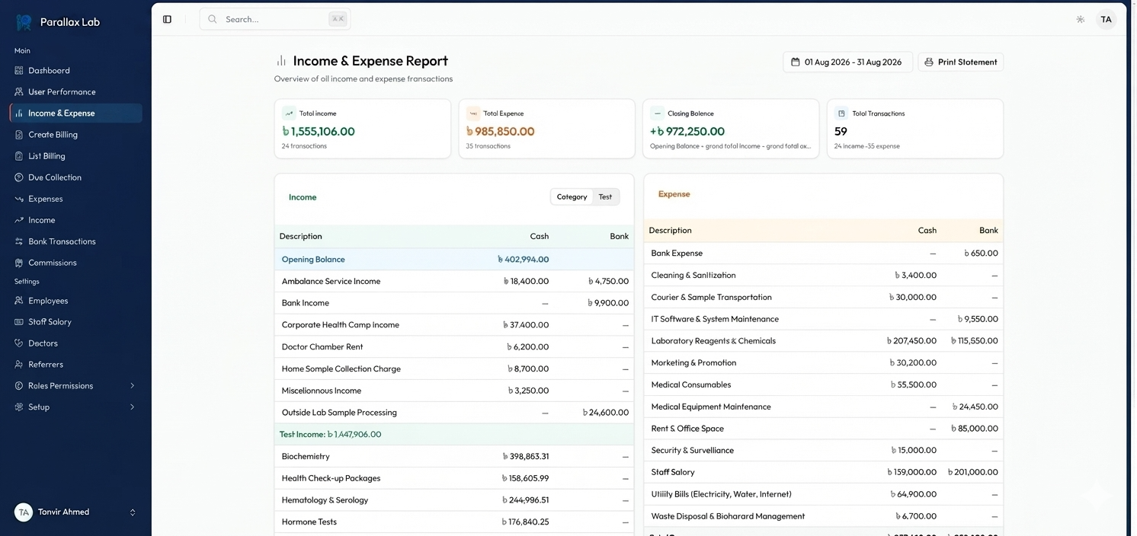Click the Referrers icon in sidebar

[x=19, y=365]
